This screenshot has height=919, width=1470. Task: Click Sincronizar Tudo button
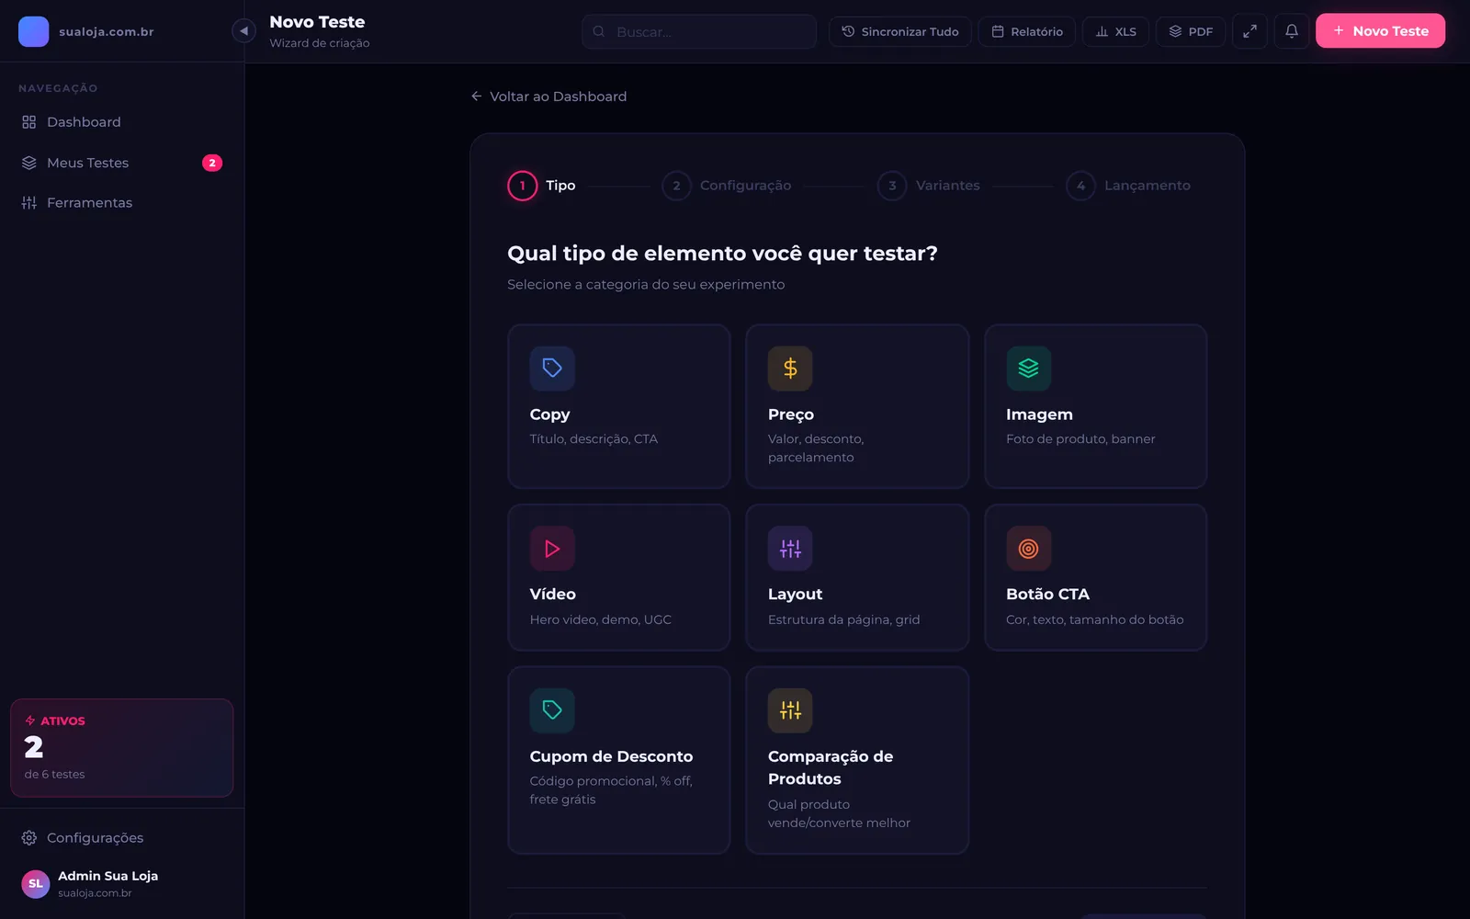[x=899, y=31]
